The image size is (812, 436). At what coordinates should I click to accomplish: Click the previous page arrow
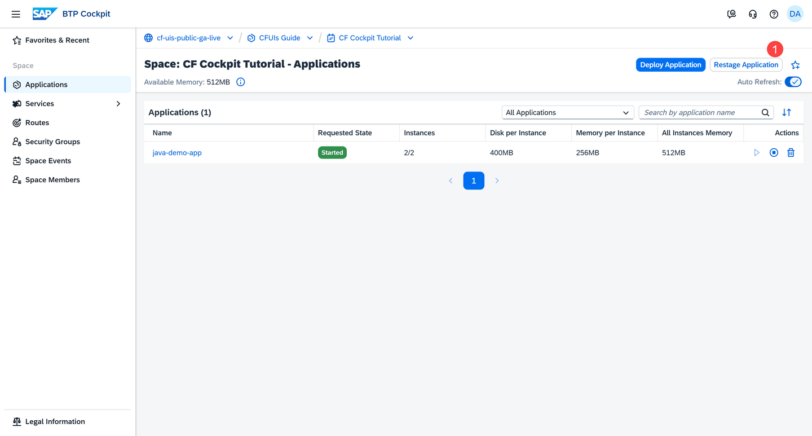coord(451,180)
